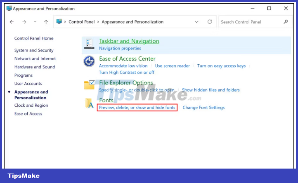Screen dimensions: 298x183
Task: Open Clock and Region category
Action: click(x=31, y=106)
